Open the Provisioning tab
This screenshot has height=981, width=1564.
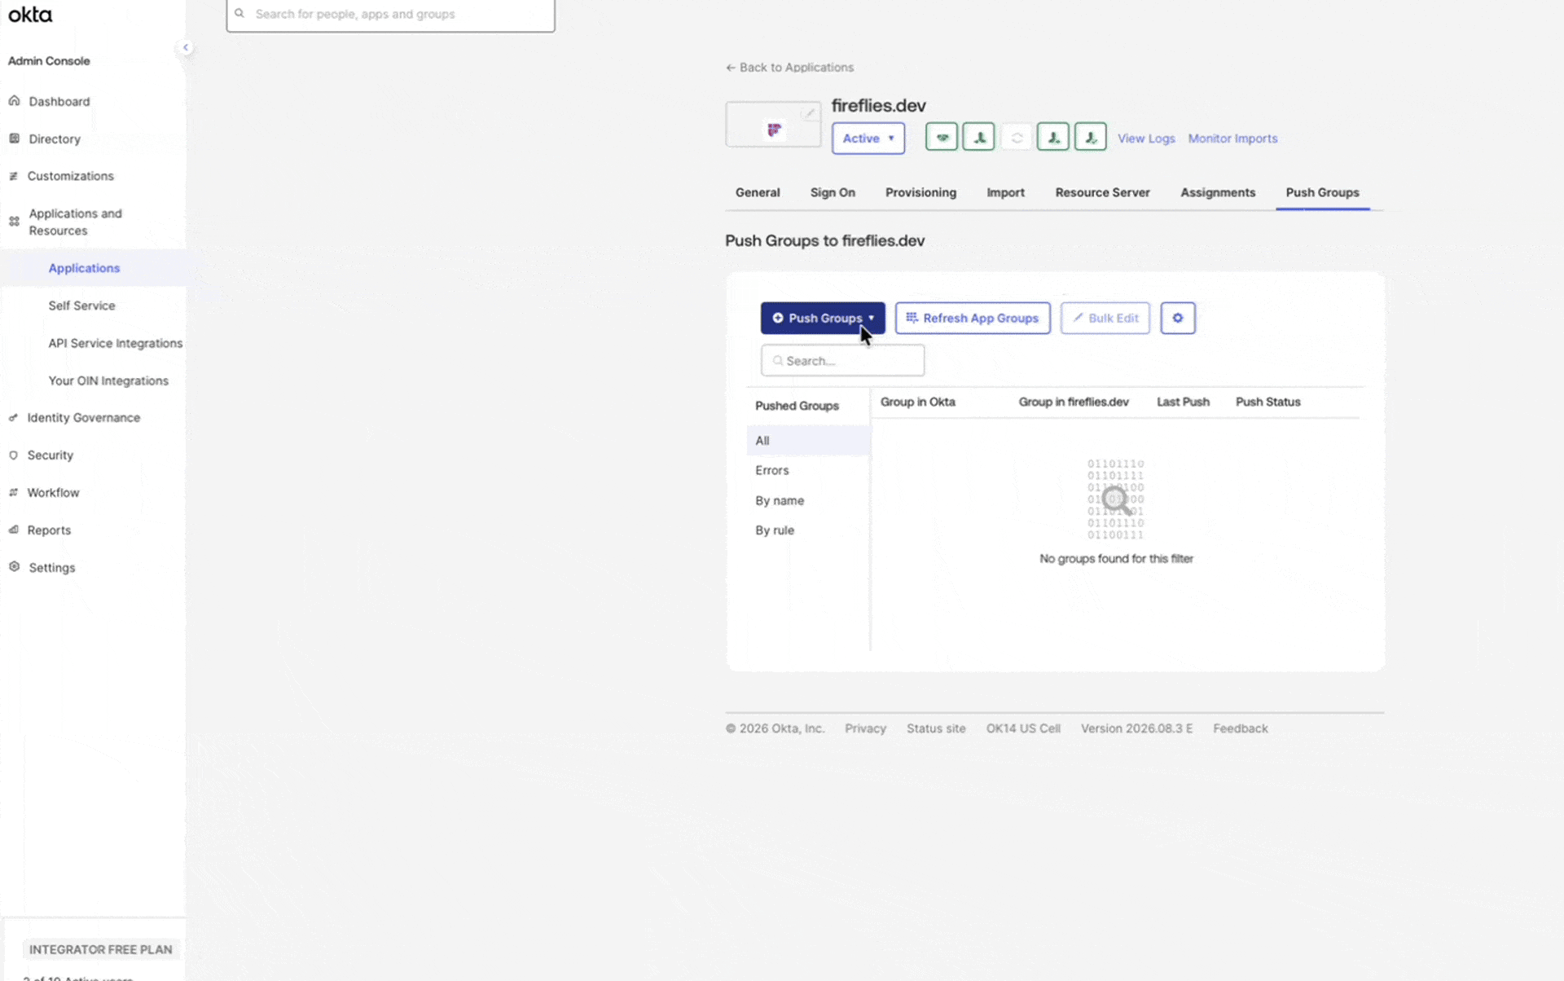(920, 192)
